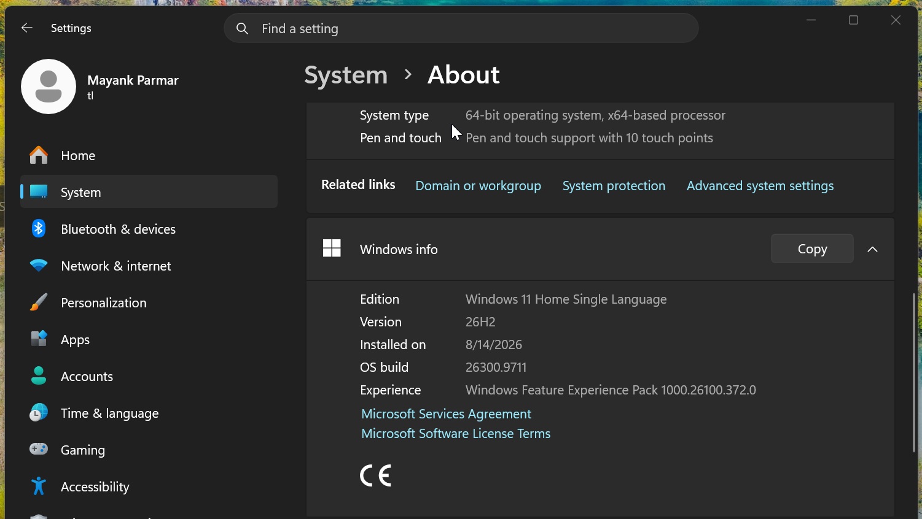
Task: Copy the Windows info details
Action: pyautogui.click(x=812, y=248)
